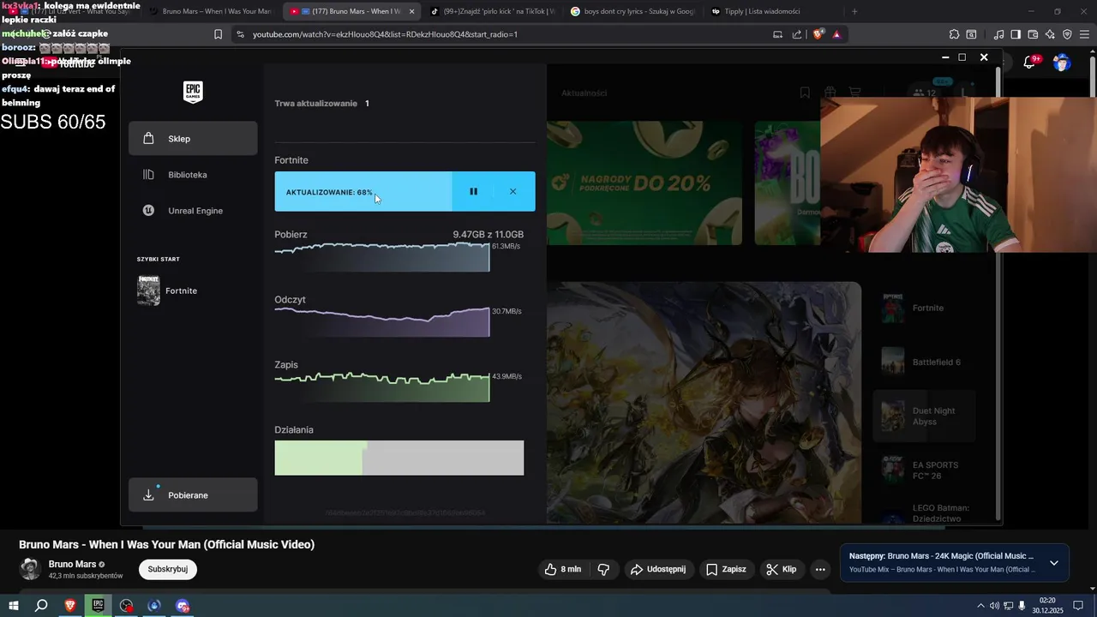Cancel the Fortnite update with the X
1097x617 pixels.
(x=513, y=192)
